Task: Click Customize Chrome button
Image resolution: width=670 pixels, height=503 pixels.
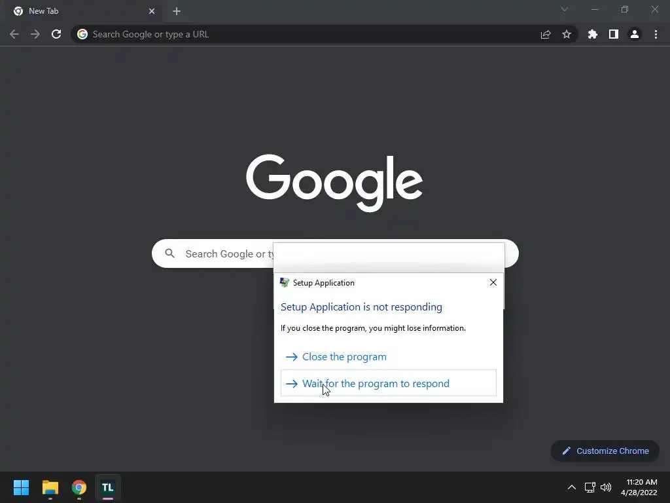Action: (x=605, y=451)
